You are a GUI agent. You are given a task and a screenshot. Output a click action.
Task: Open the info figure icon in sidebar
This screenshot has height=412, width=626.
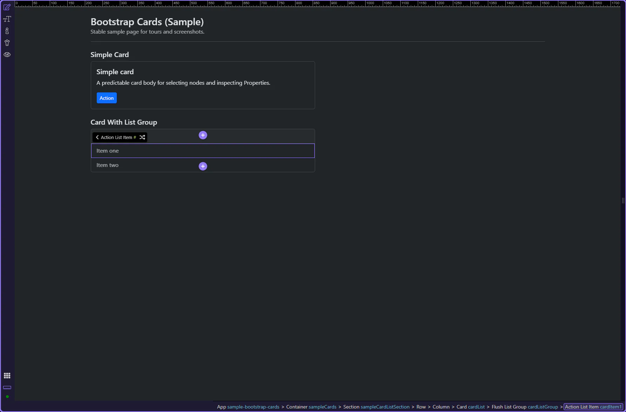[7, 31]
